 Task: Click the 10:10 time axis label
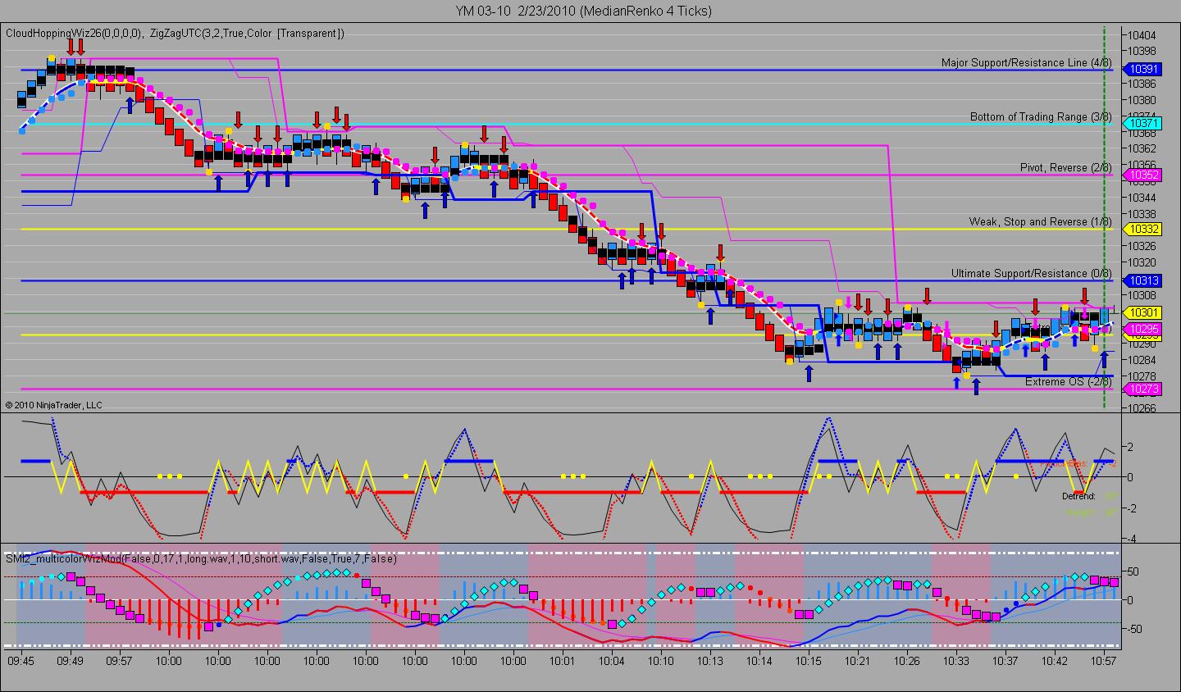tap(660, 659)
